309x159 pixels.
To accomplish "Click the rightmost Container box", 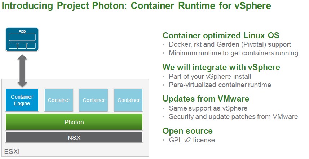I will (x=128, y=100).
